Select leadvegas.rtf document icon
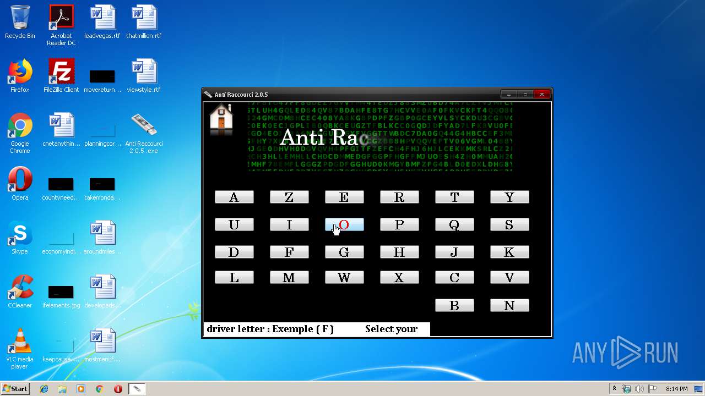This screenshot has width=705, height=396. click(102, 22)
